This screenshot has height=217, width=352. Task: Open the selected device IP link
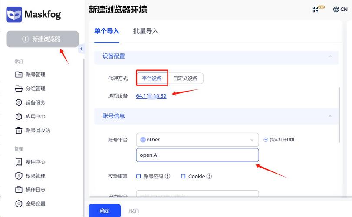pyautogui.click(x=151, y=96)
